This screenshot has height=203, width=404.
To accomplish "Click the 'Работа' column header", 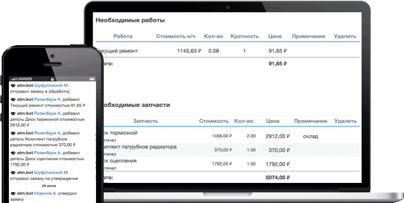I will [123, 36].
